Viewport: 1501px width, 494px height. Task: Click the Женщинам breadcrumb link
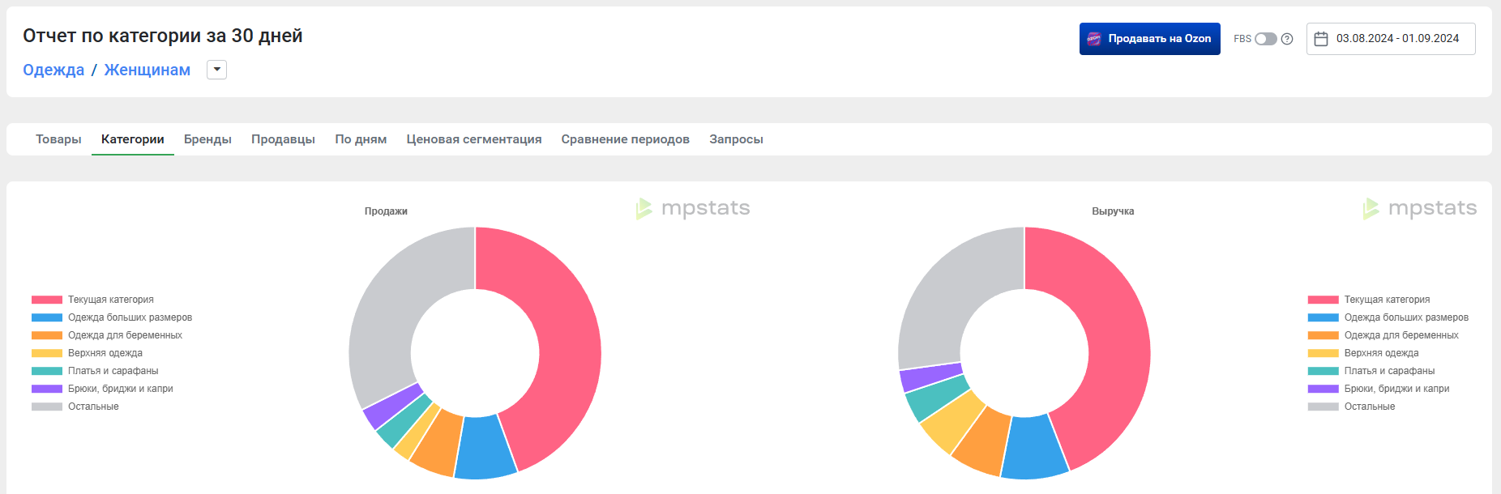pyautogui.click(x=148, y=70)
